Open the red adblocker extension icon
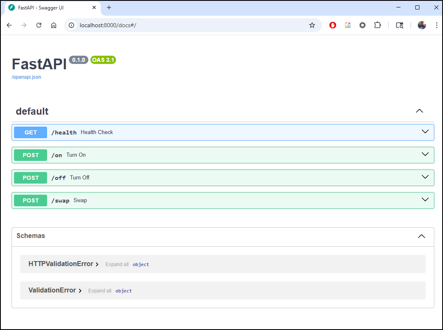443x330 pixels. coord(333,25)
